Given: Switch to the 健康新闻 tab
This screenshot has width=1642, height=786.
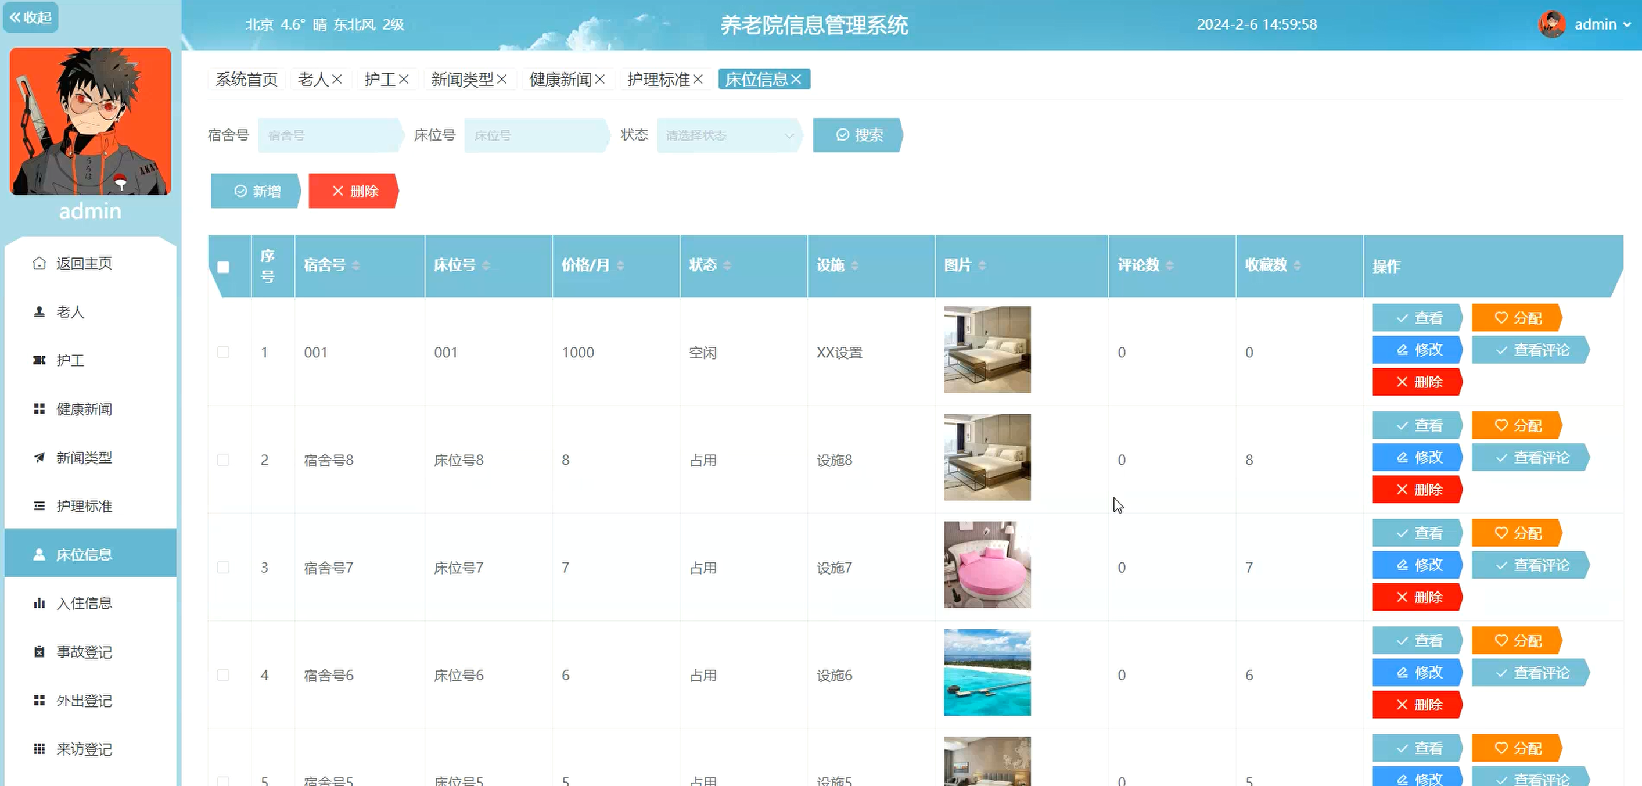Looking at the screenshot, I should [x=560, y=79].
